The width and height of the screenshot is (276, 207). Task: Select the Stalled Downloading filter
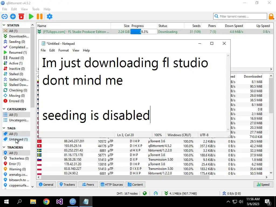coord(16,85)
